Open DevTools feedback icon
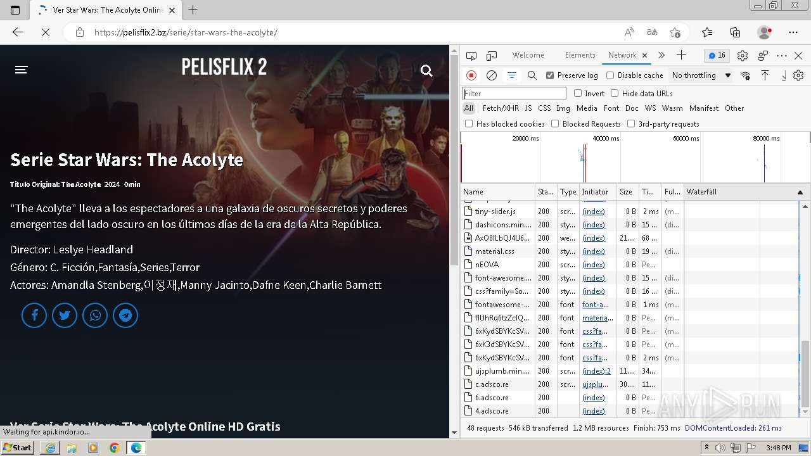 click(x=763, y=56)
